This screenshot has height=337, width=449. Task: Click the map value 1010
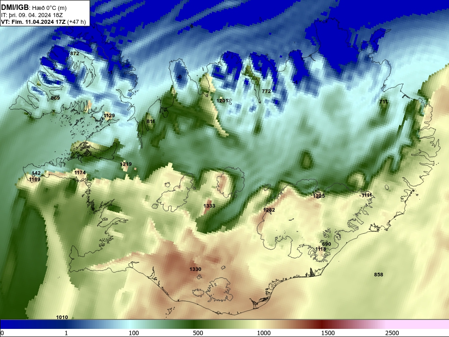(x=62, y=317)
